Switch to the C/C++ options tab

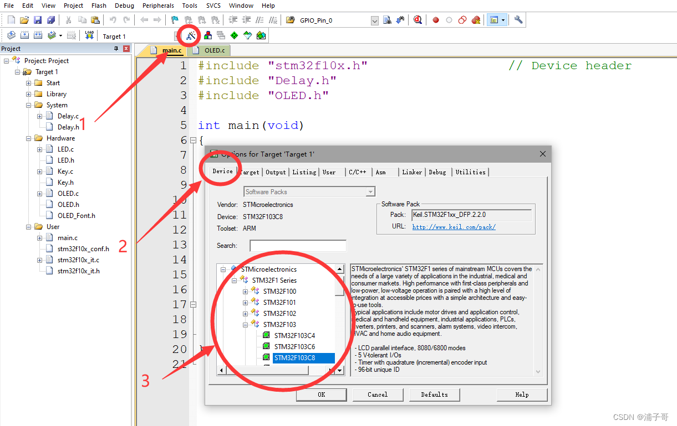coord(358,172)
